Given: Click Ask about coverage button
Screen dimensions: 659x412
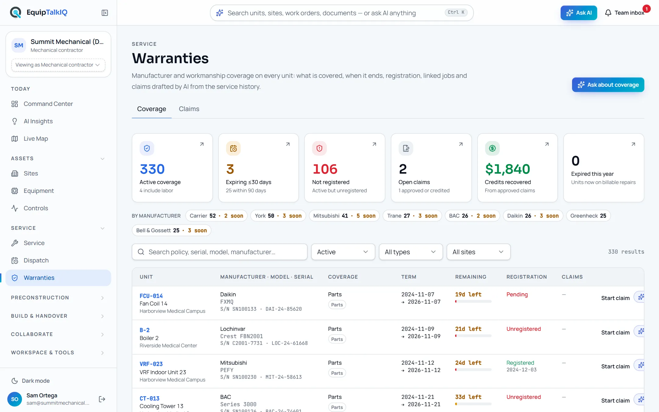Looking at the screenshot, I should click(x=608, y=85).
